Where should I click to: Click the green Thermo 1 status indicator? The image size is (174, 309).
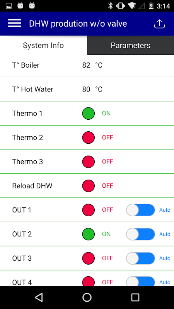tap(89, 114)
